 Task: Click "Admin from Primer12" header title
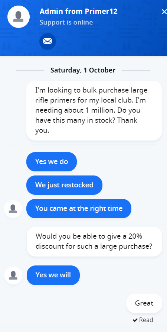click(79, 12)
